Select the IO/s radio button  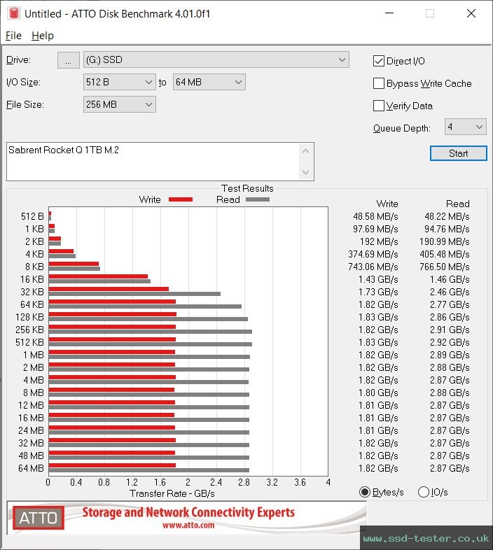click(424, 492)
